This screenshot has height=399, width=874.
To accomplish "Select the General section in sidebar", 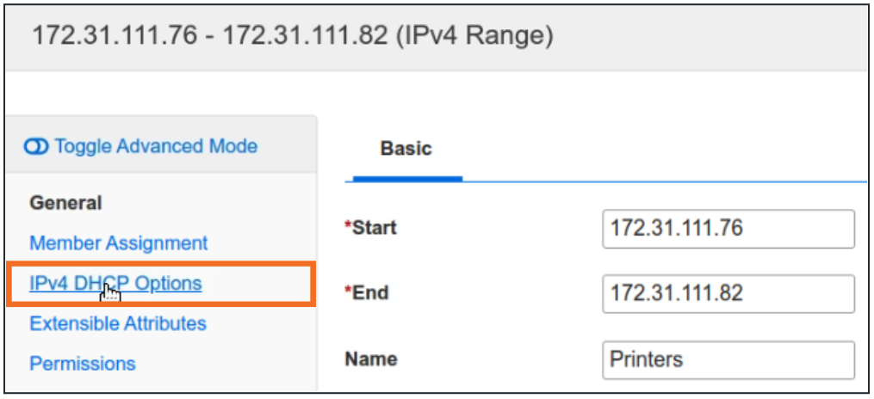I will (x=65, y=203).
